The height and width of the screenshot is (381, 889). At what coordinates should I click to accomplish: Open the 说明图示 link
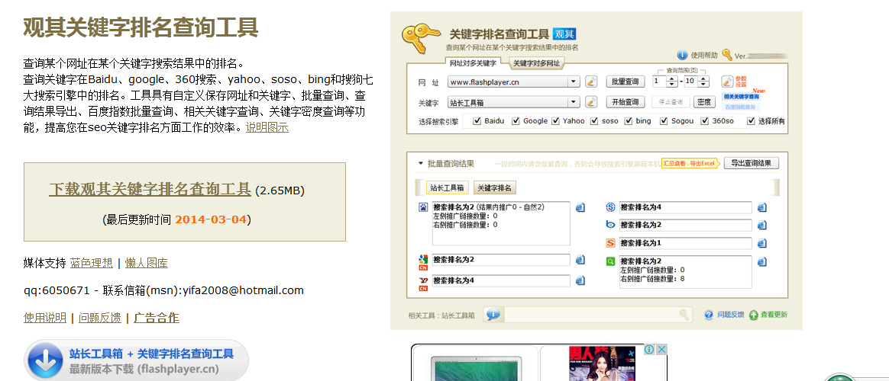[267, 128]
